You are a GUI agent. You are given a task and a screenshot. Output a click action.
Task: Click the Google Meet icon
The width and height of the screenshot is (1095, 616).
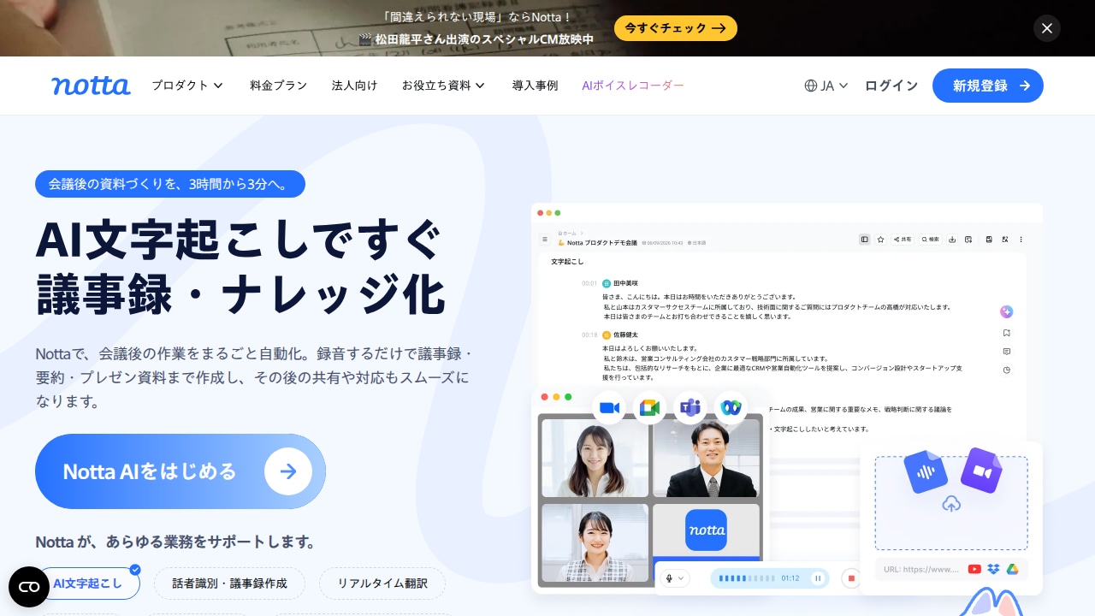tap(649, 407)
